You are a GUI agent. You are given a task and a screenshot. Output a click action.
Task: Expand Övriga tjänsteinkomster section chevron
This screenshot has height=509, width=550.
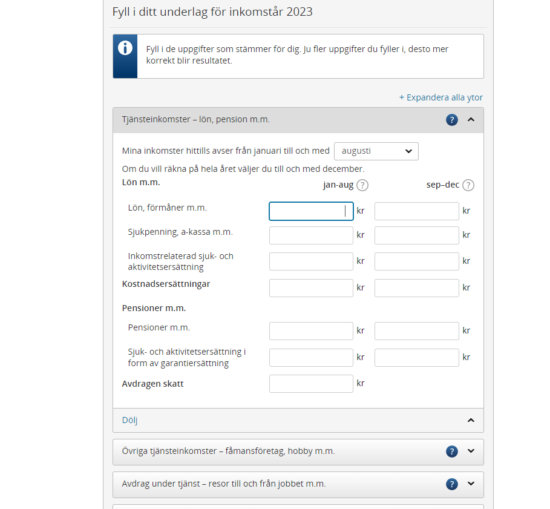(x=471, y=452)
